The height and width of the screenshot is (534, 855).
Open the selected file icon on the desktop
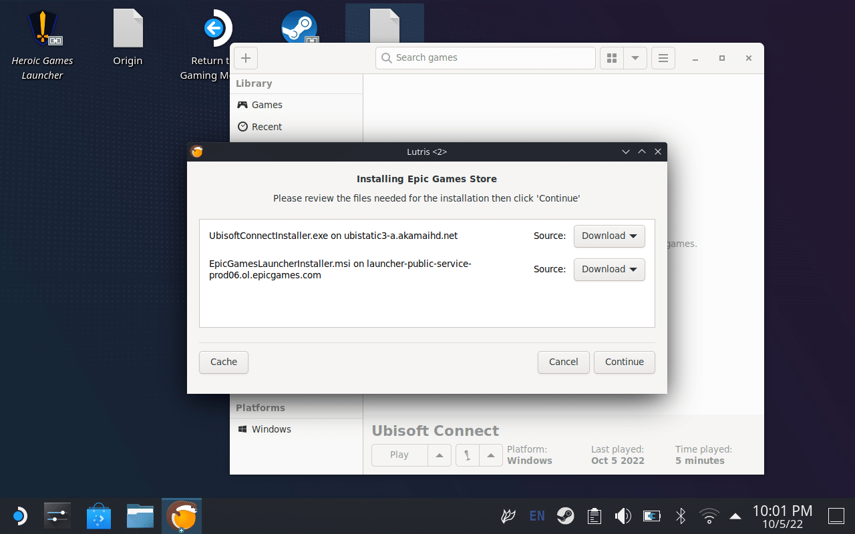pyautogui.click(x=384, y=25)
